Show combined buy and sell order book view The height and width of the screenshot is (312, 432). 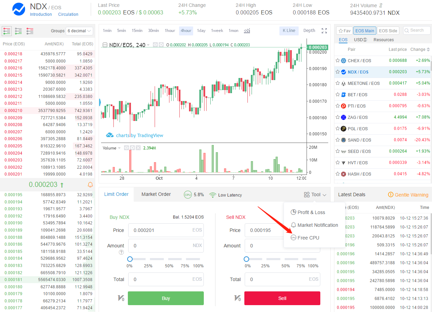(7, 31)
